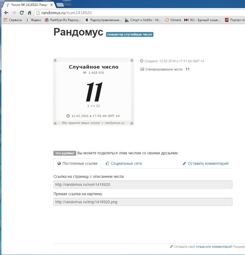This screenshot has height=255, width=245.
Task: Click the Рандомус site title
Action: point(78,32)
